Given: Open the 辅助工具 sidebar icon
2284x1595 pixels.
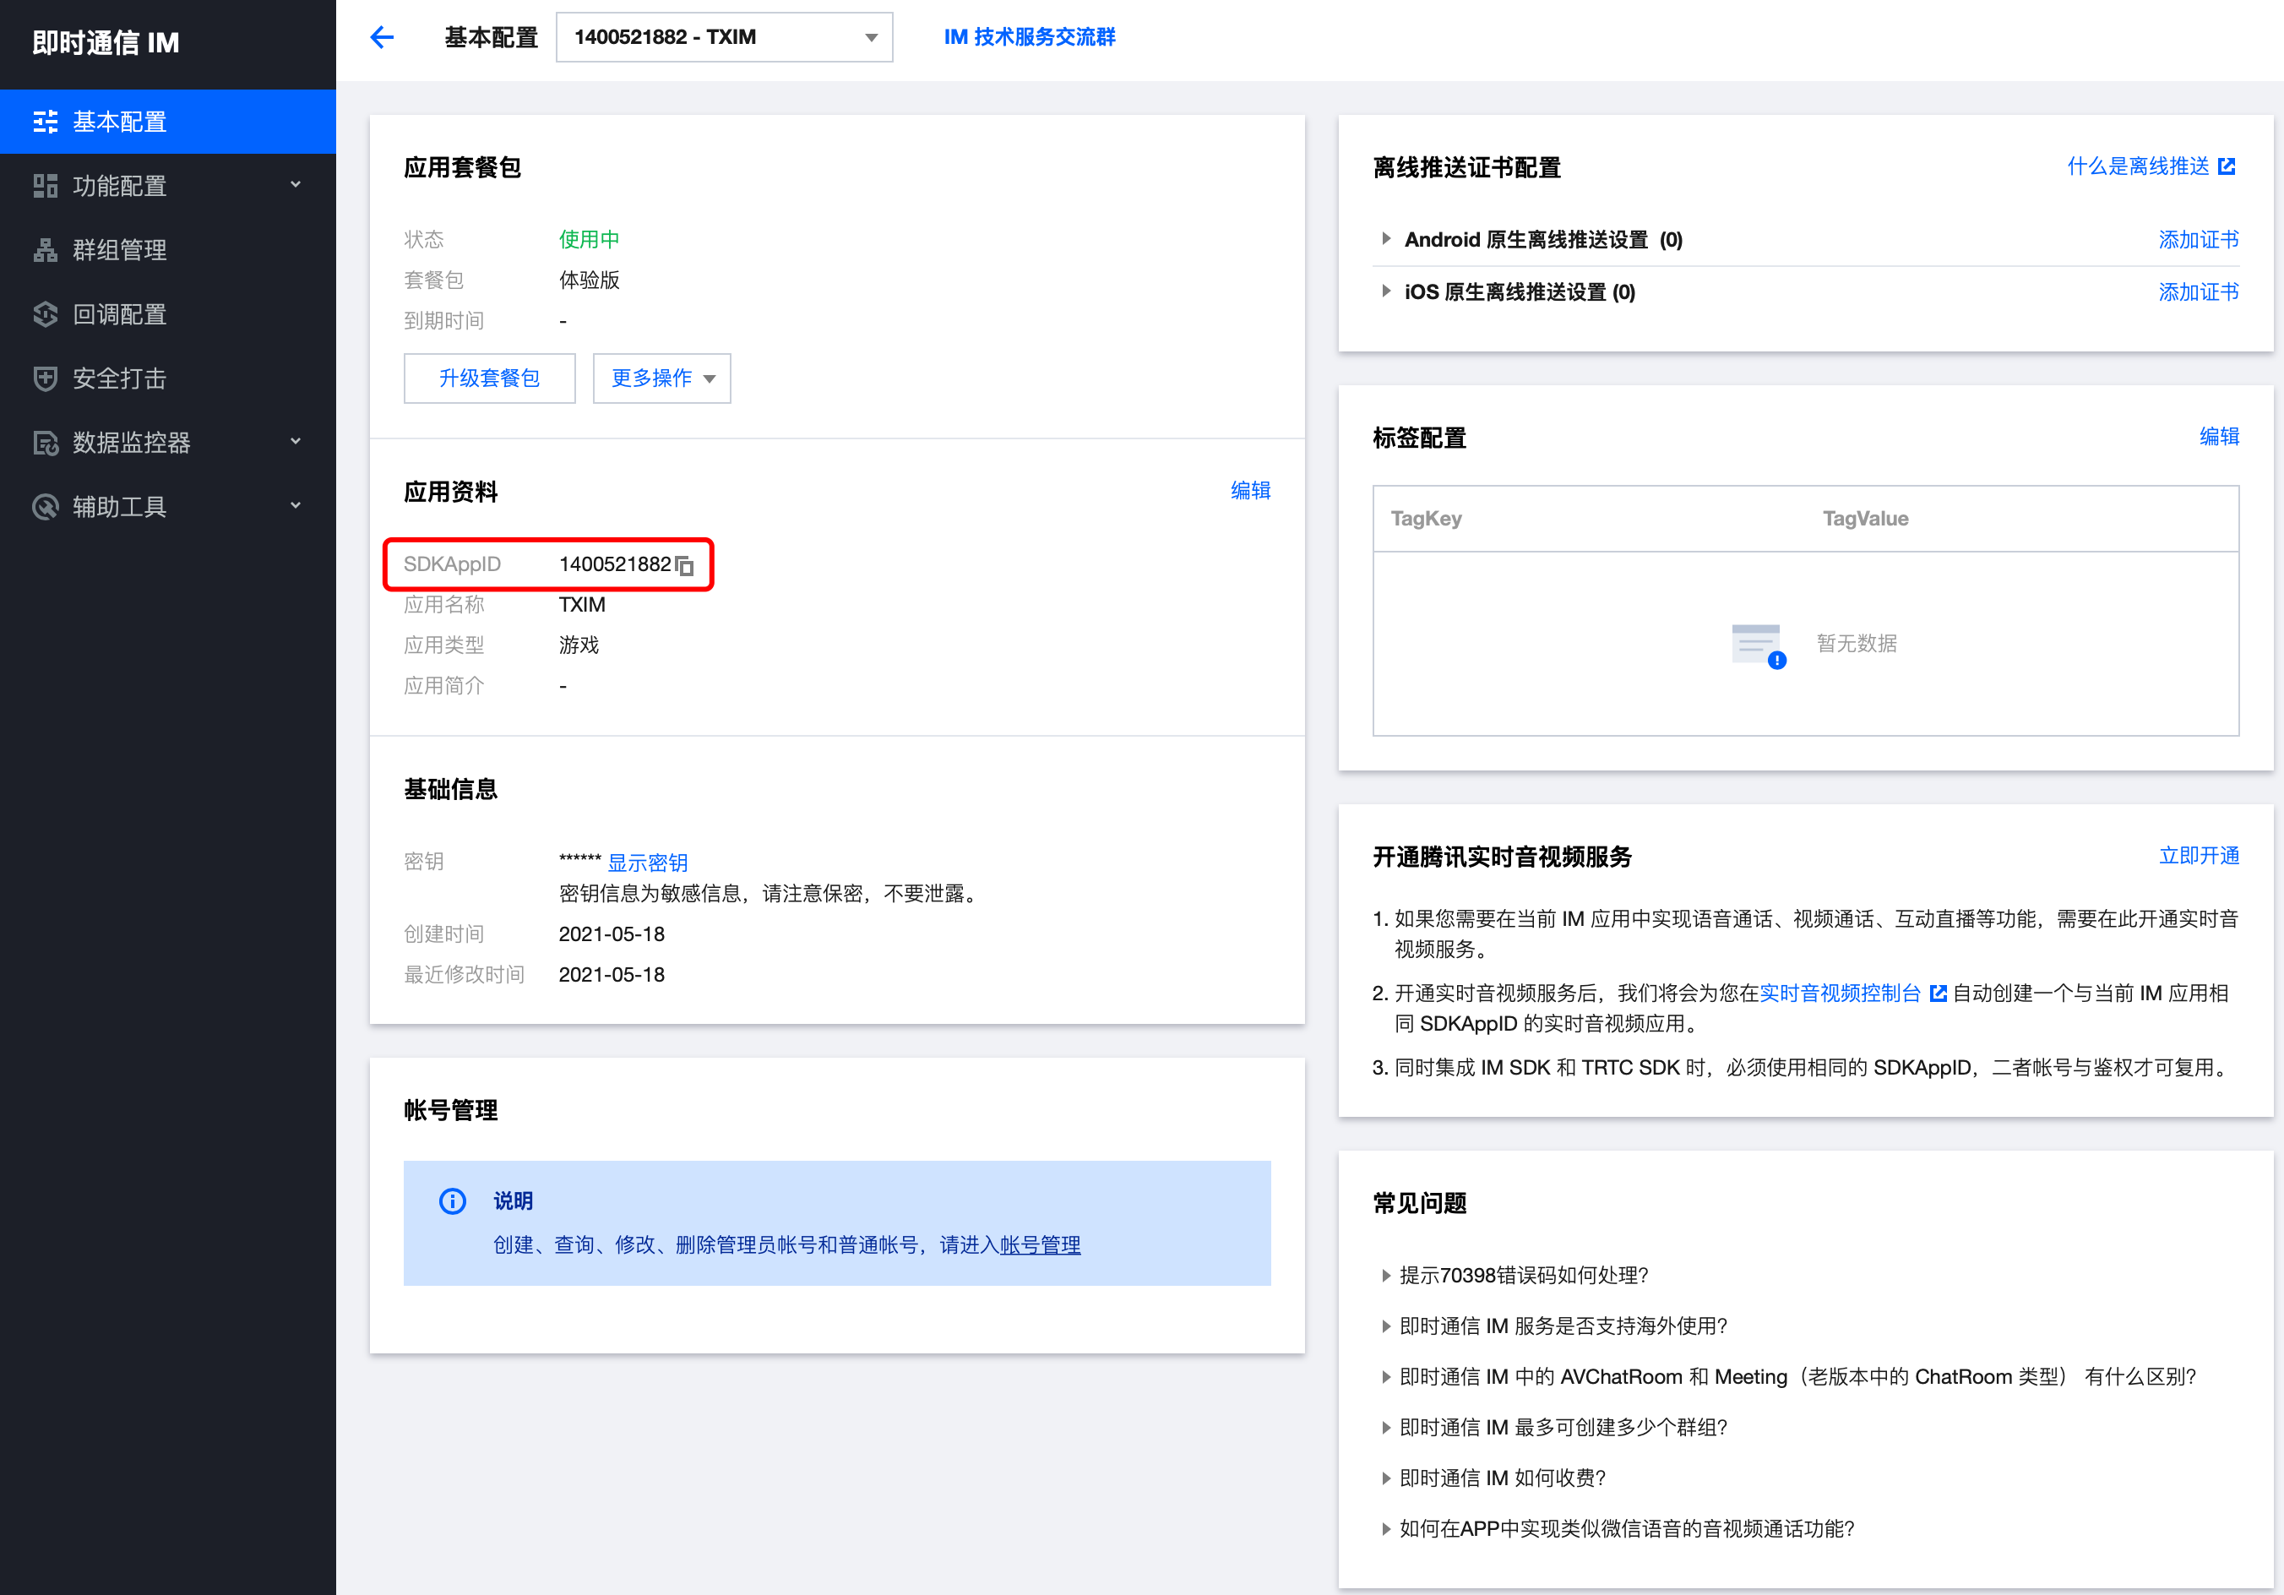Looking at the screenshot, I should [46, 506].
